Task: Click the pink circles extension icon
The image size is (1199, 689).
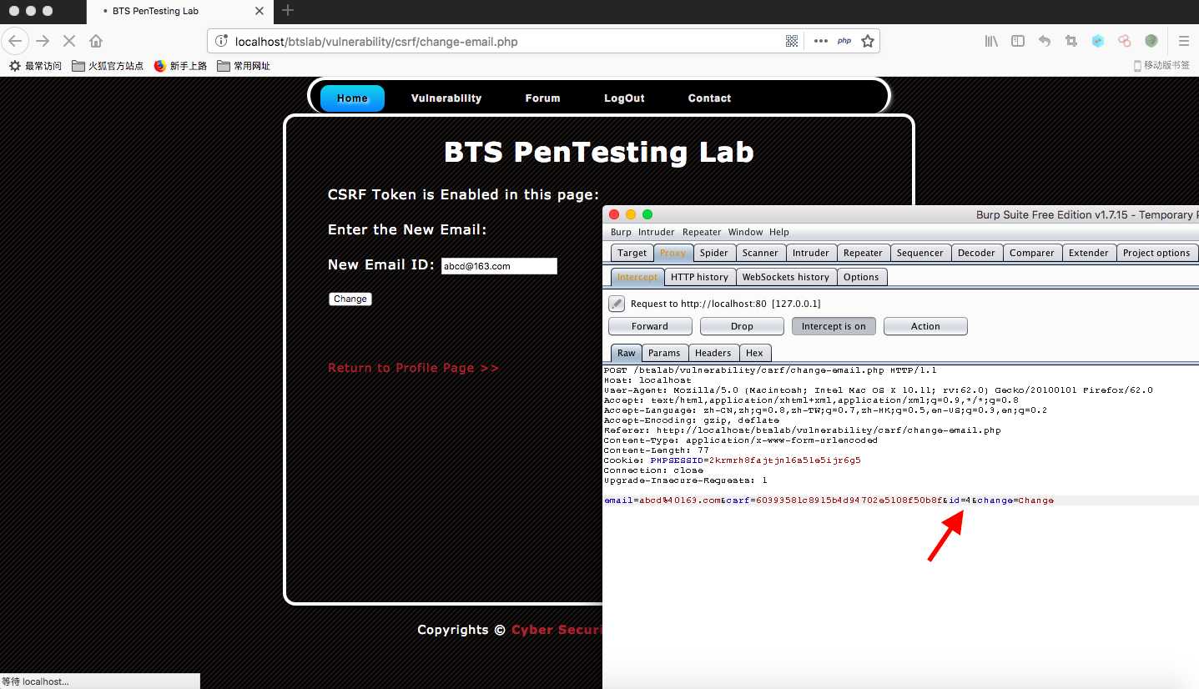Action: tap(1125, 41)
